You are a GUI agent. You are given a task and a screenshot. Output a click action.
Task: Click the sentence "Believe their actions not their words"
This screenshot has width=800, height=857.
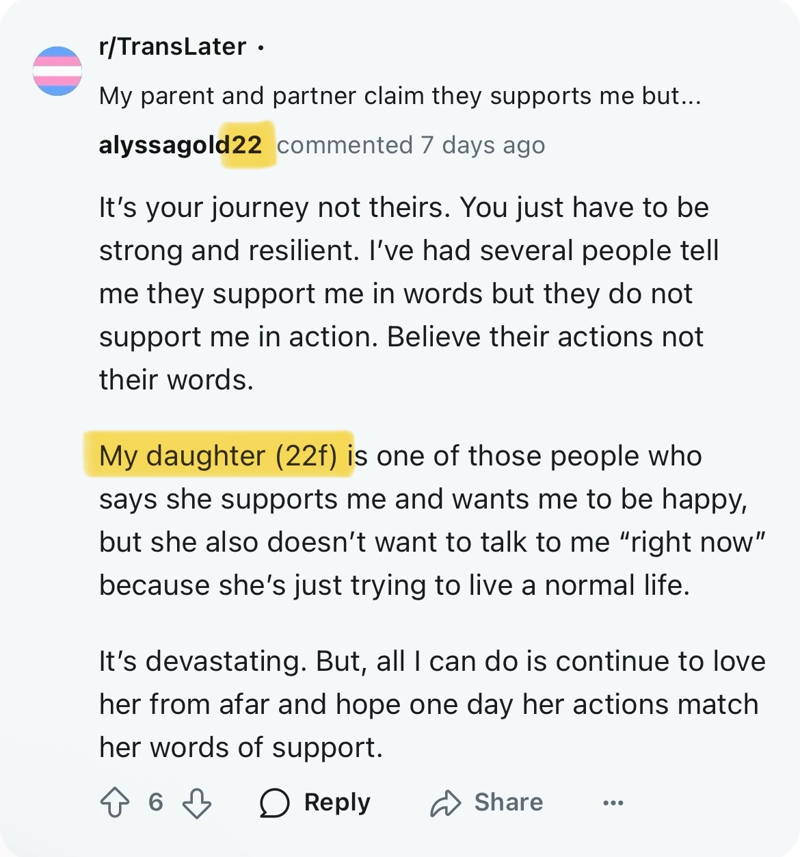[x=545, y=337]
